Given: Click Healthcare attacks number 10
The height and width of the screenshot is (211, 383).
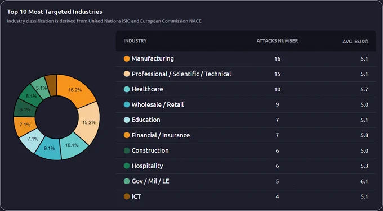Looking at the screenshot, I should (x=277, y=90).
